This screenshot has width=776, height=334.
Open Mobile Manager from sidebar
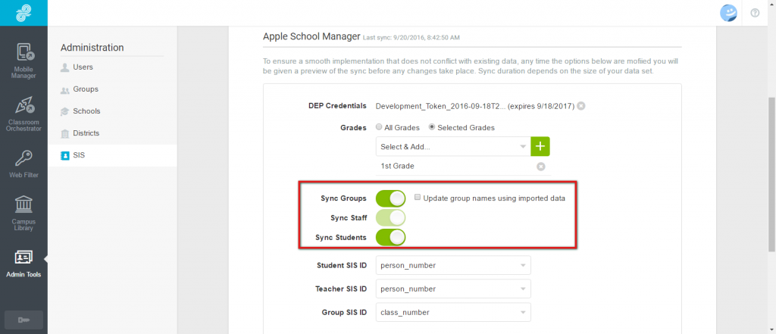(x=23, y=61)
